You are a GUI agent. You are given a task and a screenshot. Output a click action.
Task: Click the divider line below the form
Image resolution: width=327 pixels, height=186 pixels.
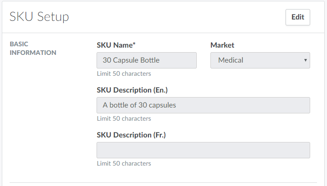click(x=163, y=183)
